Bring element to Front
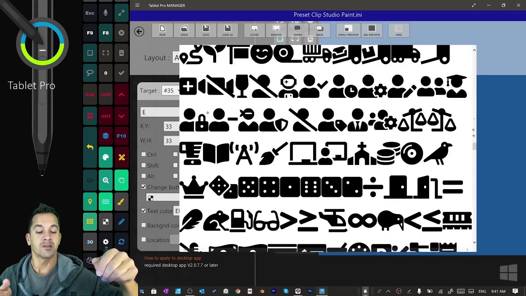This screenshot has width=526, height=296. 298,30
